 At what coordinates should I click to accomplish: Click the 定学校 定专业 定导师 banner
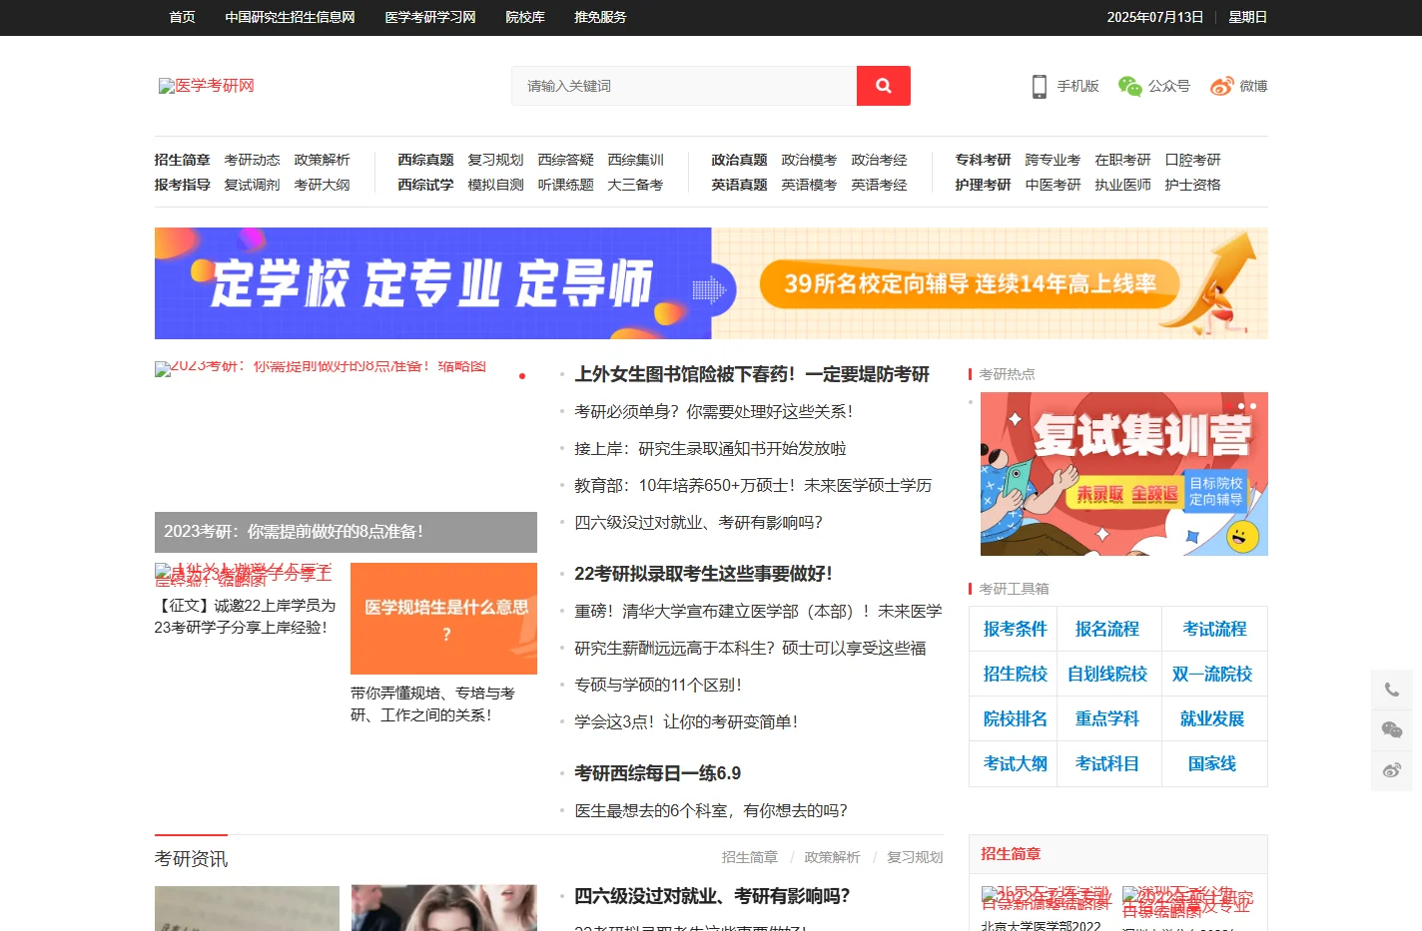[x=711, y=283]
